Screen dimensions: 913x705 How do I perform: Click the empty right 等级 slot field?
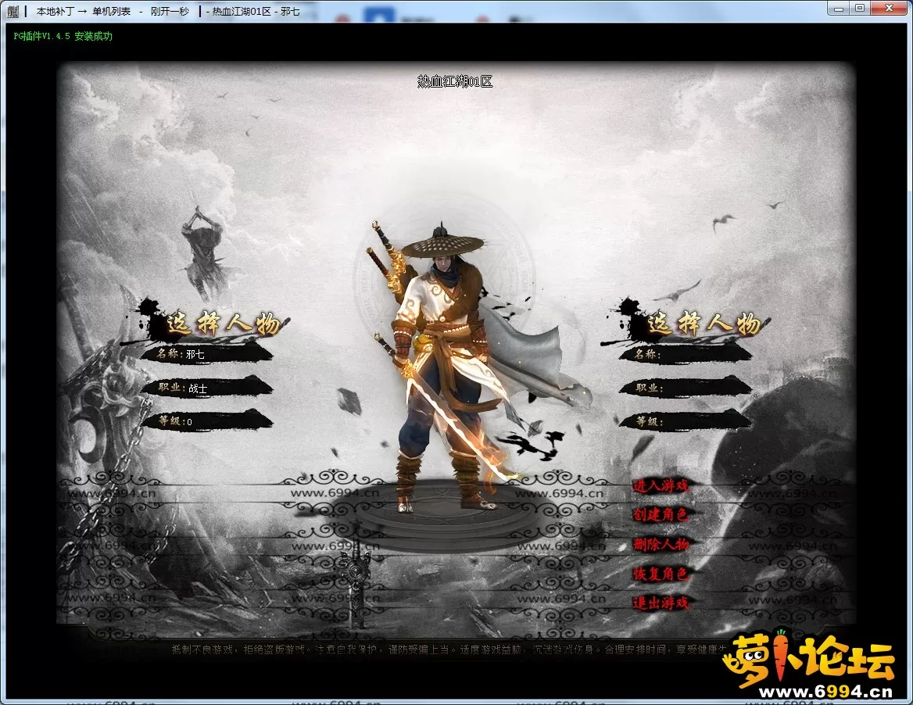(x=686, y=421)
